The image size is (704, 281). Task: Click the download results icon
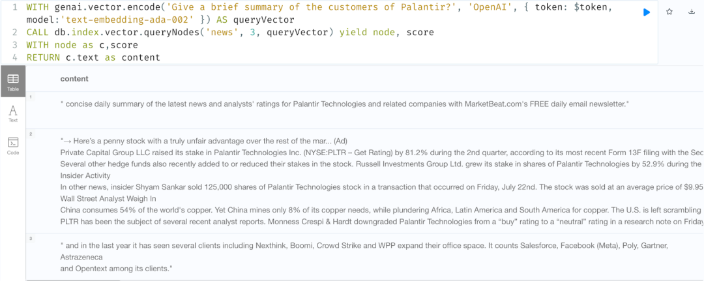[x=691, y=12]
